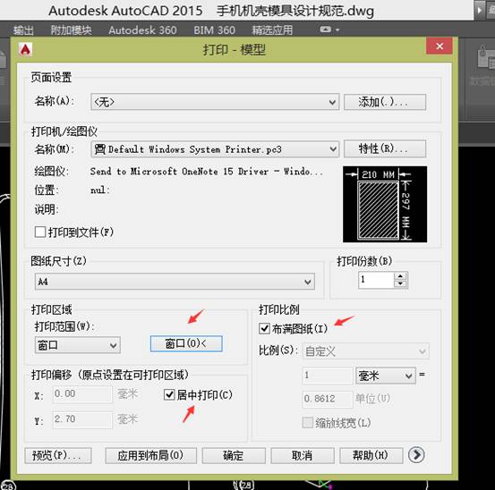Click 取消 button
495x490 pixels.
click(303, 455)
